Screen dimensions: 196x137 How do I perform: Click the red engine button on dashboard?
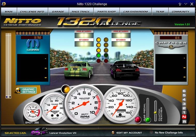click(138, 120)
